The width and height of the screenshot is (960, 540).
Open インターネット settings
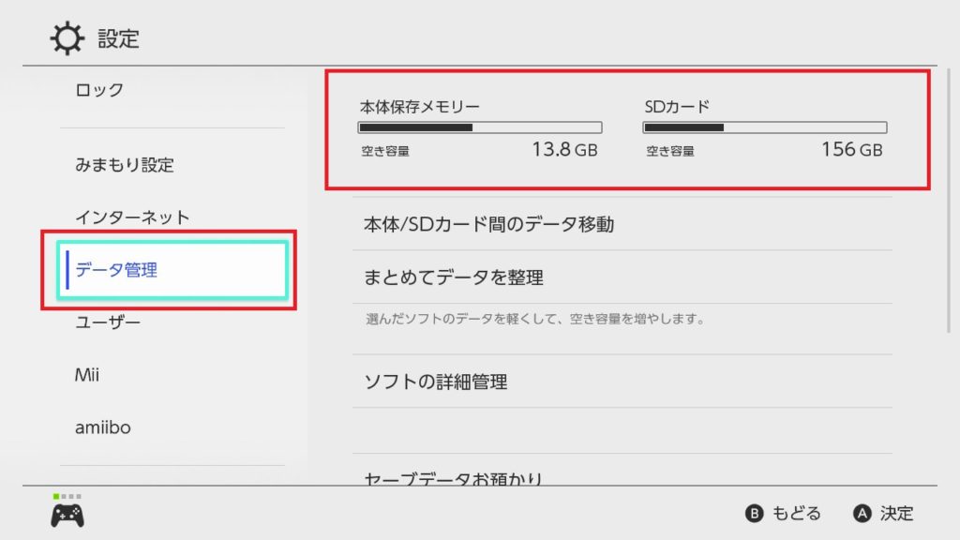click(x=132, y=217)
